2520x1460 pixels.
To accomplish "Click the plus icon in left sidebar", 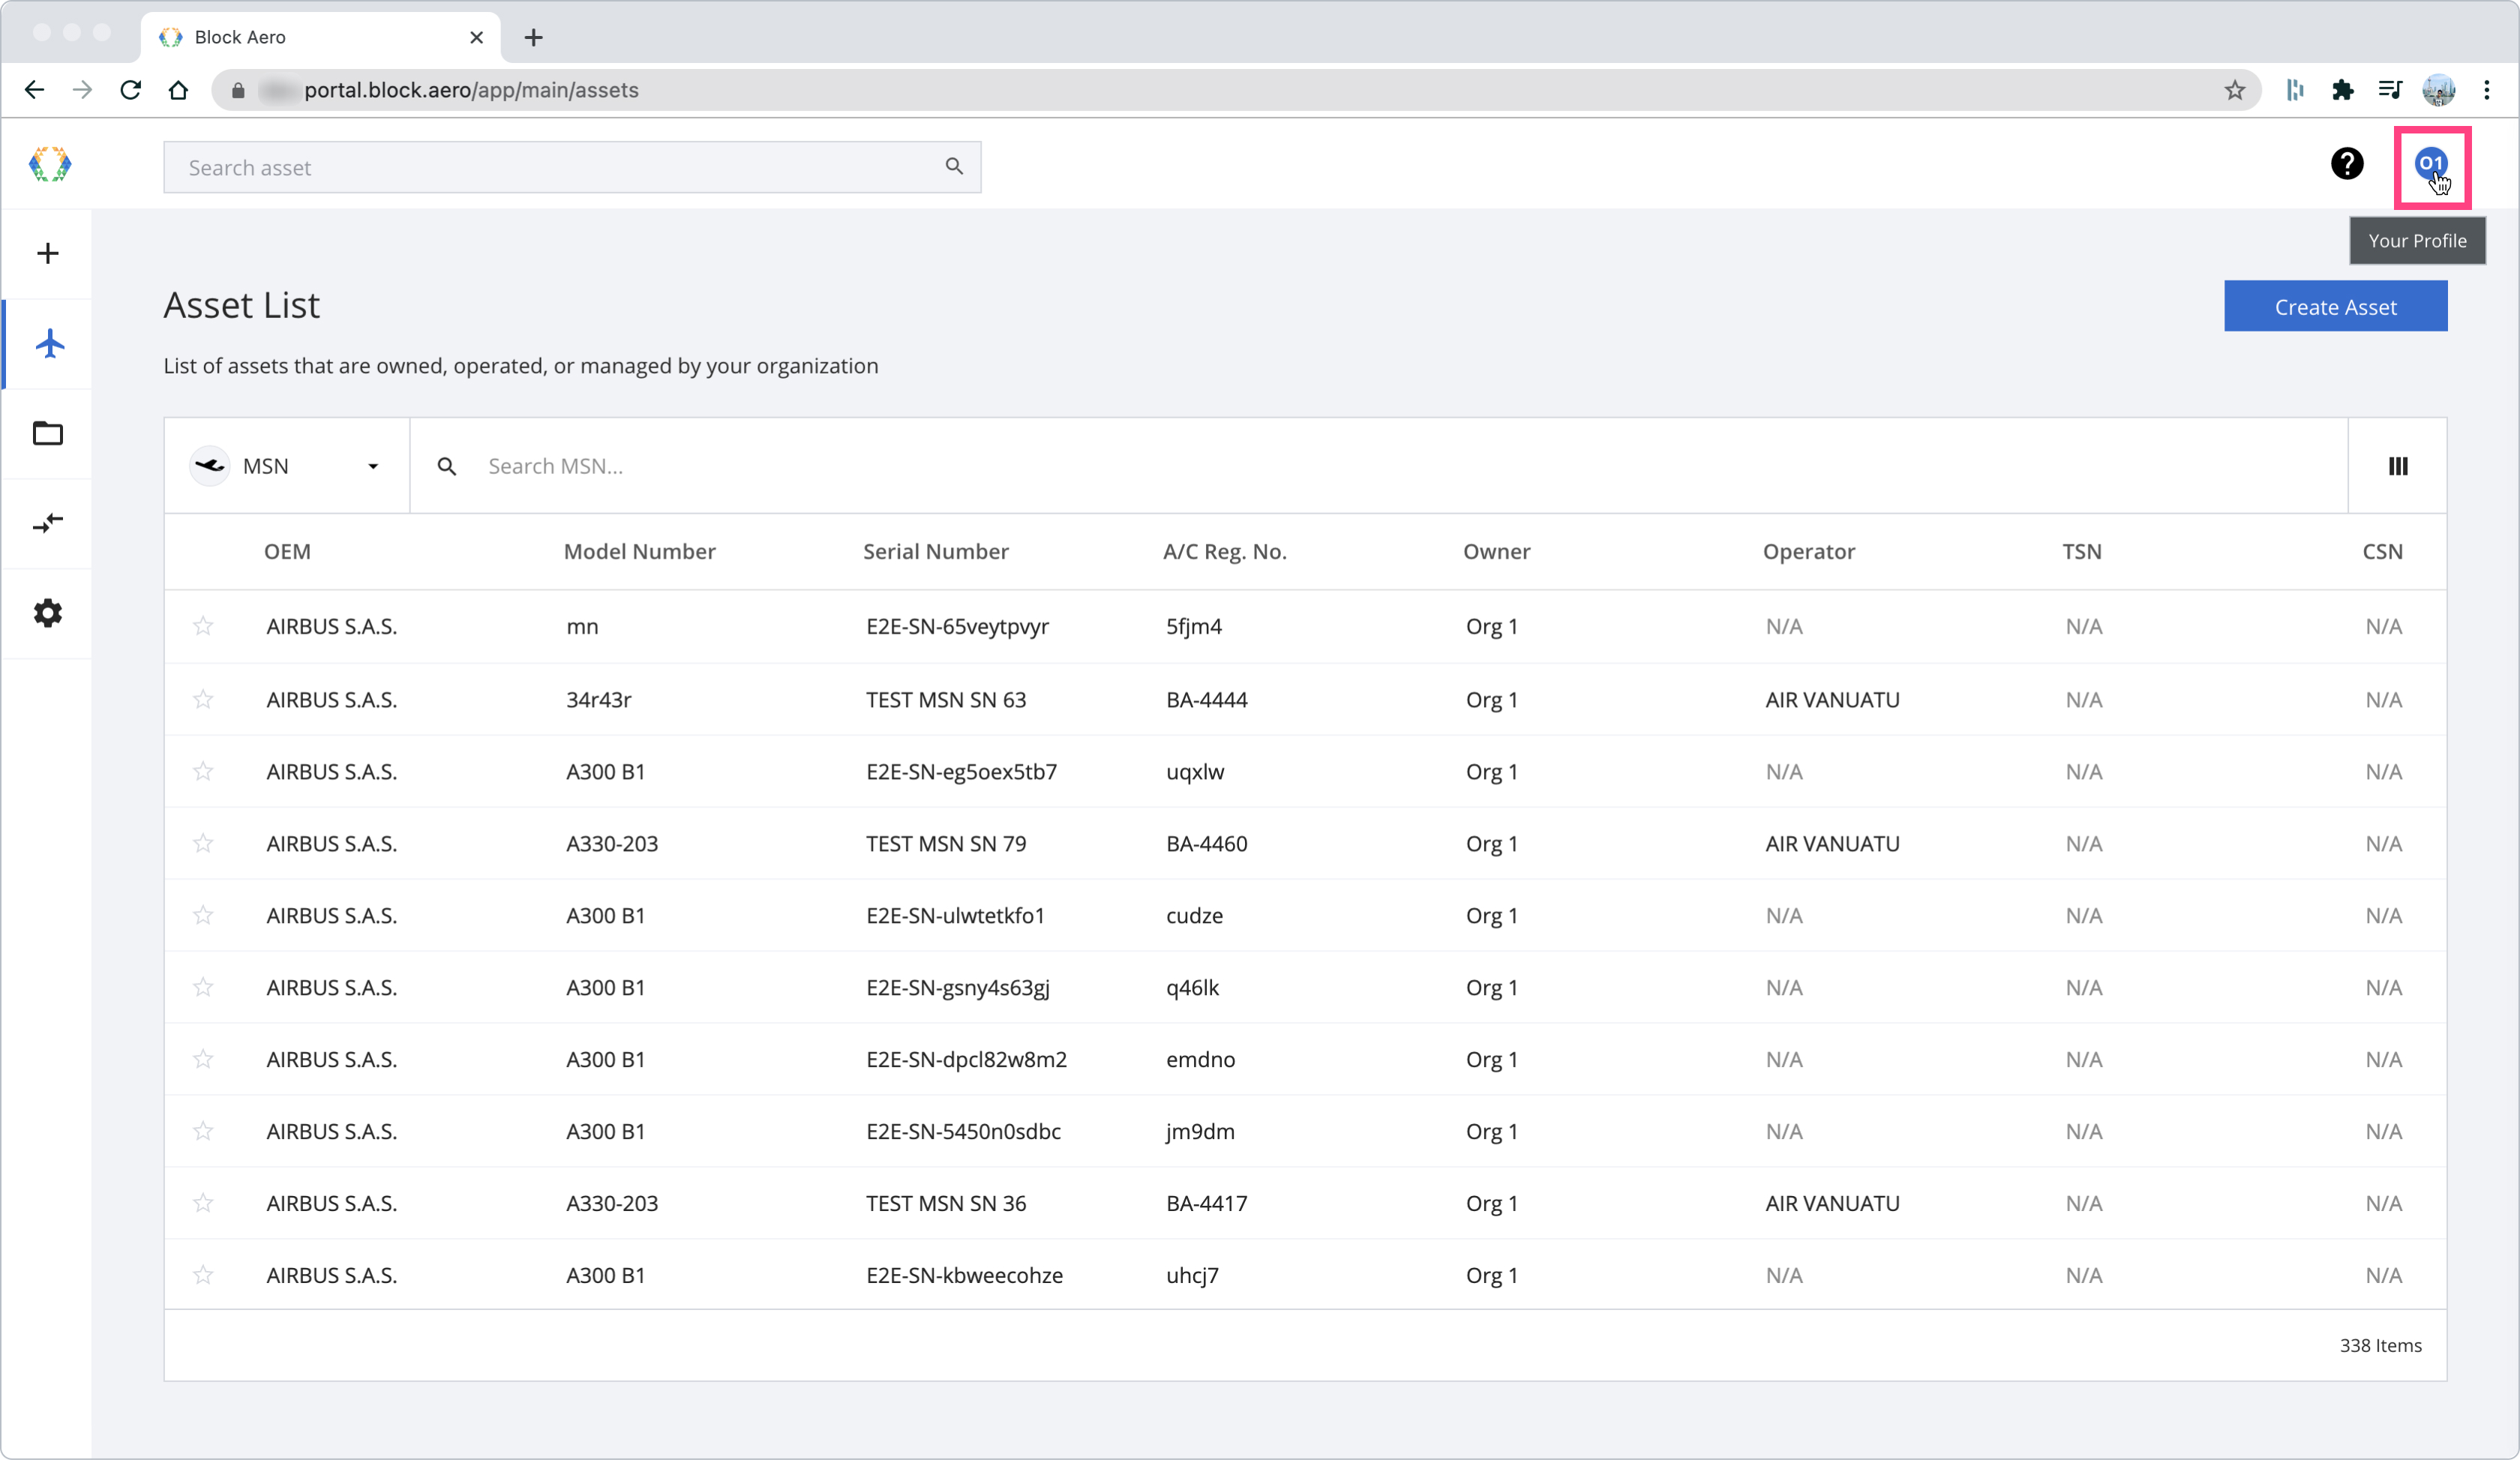I will click(48, 253).
